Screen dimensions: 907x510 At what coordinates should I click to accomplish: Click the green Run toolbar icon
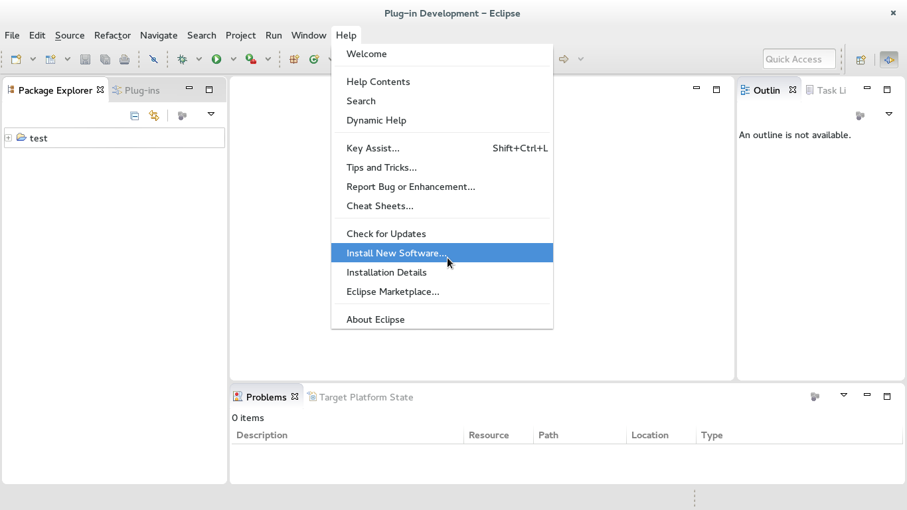tap(217, 59)
